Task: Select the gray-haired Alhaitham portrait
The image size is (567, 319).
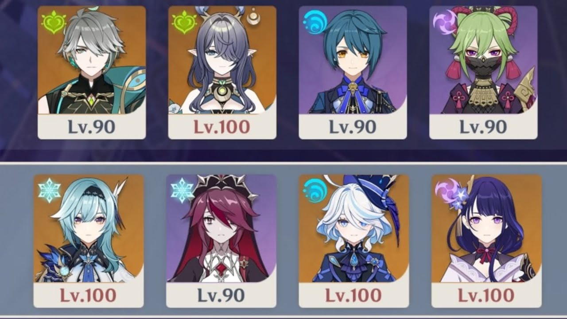Action: 92,60
